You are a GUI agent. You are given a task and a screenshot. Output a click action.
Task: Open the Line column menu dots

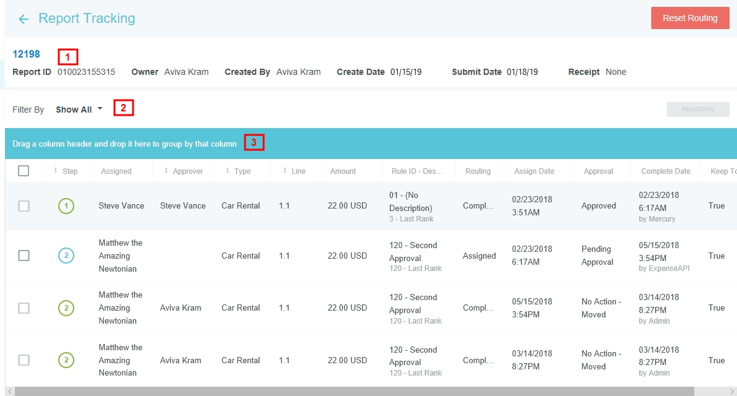[x=285, y=171]
